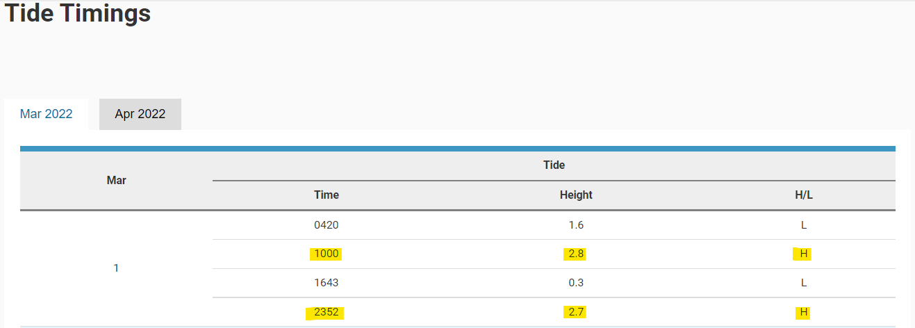
Task: Click the highlighted 2.7 height value
Action: tap(576, 312)
